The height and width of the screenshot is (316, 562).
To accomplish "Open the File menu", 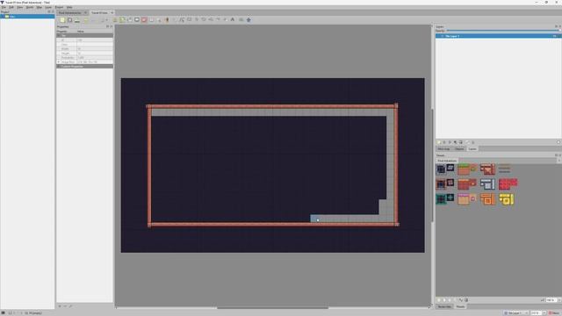I will point(4,7).
